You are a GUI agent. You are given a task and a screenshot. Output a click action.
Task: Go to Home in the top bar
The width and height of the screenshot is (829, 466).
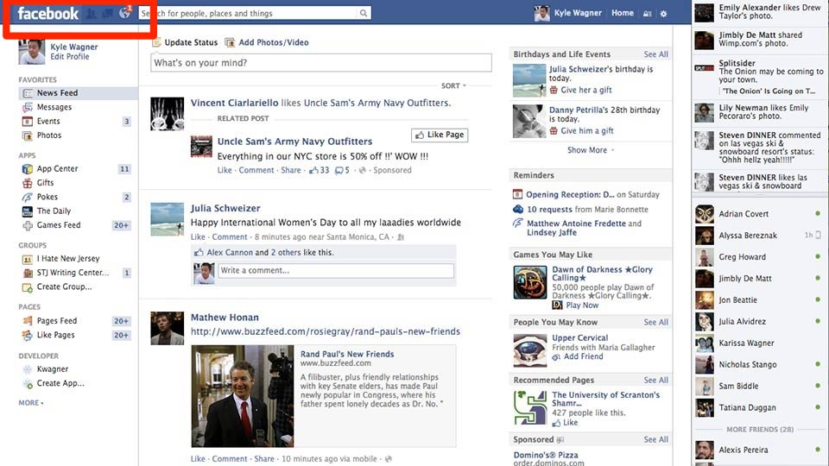(x=623, y=13)
